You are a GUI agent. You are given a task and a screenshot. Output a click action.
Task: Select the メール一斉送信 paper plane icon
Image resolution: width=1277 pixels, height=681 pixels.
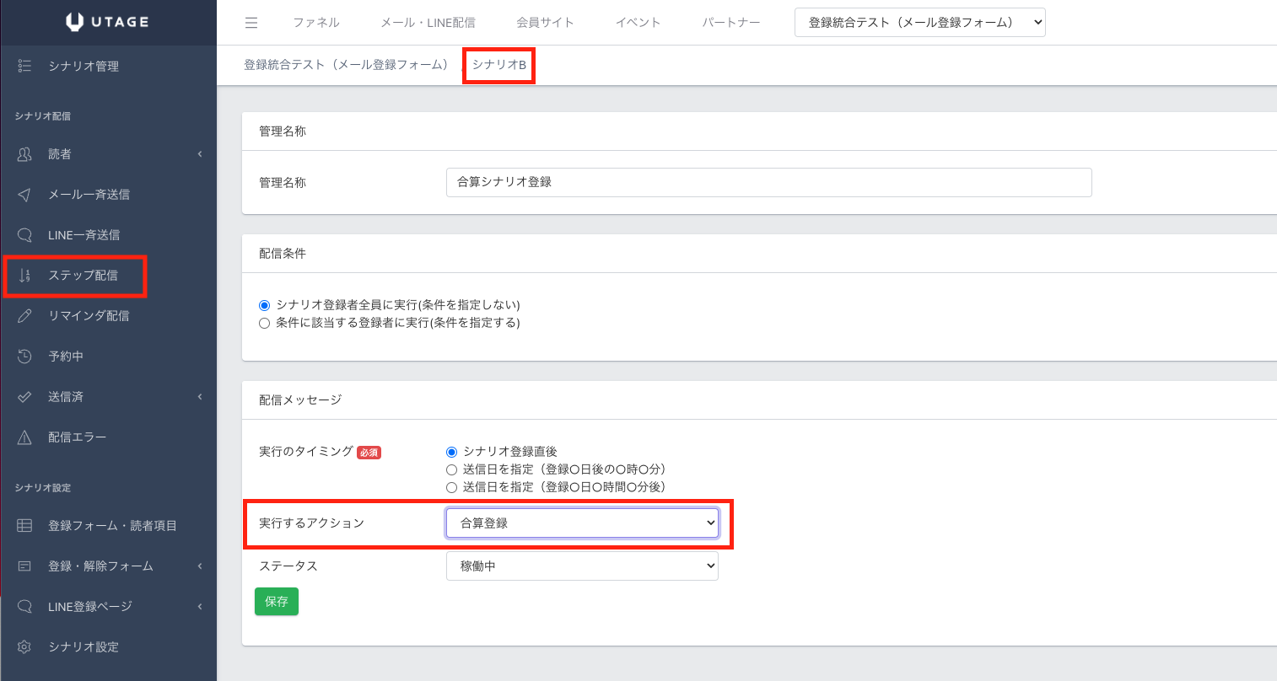click(x=24, y=195)
